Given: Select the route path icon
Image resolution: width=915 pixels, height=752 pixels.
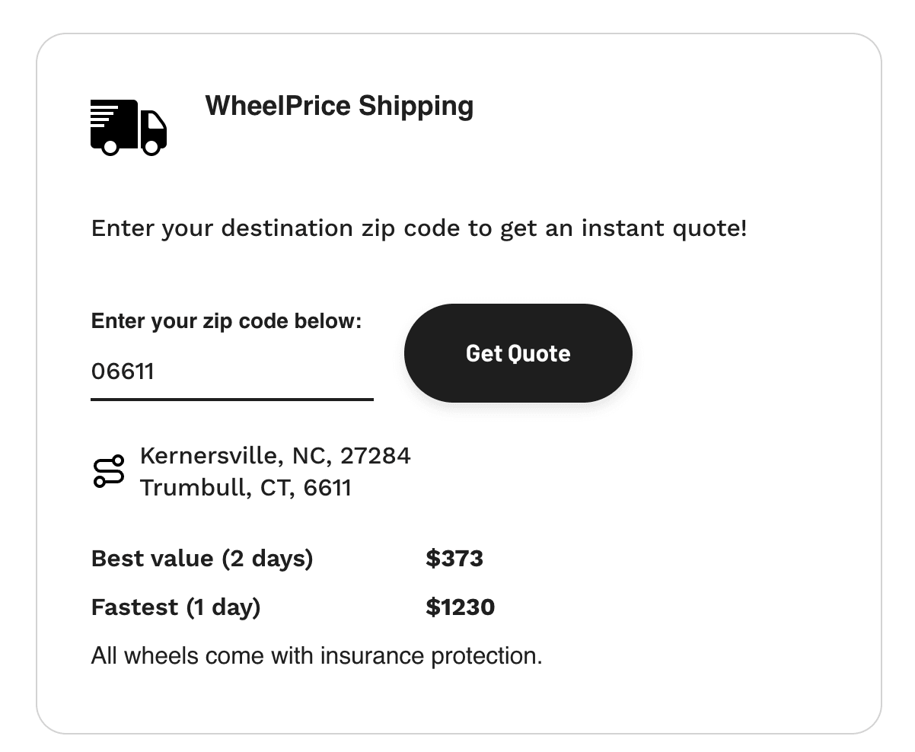Looking at the screenshot, I should 109,470.
